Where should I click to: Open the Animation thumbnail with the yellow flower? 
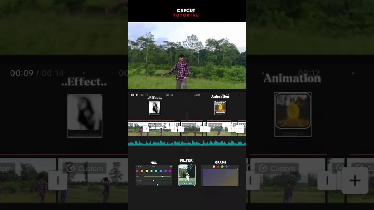tap(220, 108)
